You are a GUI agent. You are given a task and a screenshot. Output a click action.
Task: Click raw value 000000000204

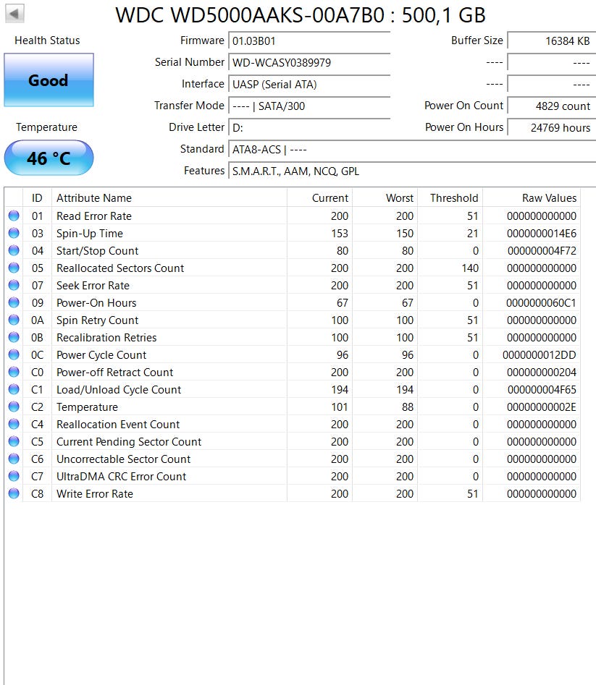point(542,373)
